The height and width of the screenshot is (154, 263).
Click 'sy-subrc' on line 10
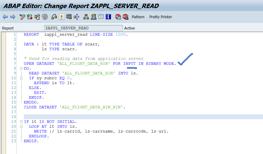[x=47, y=78]
